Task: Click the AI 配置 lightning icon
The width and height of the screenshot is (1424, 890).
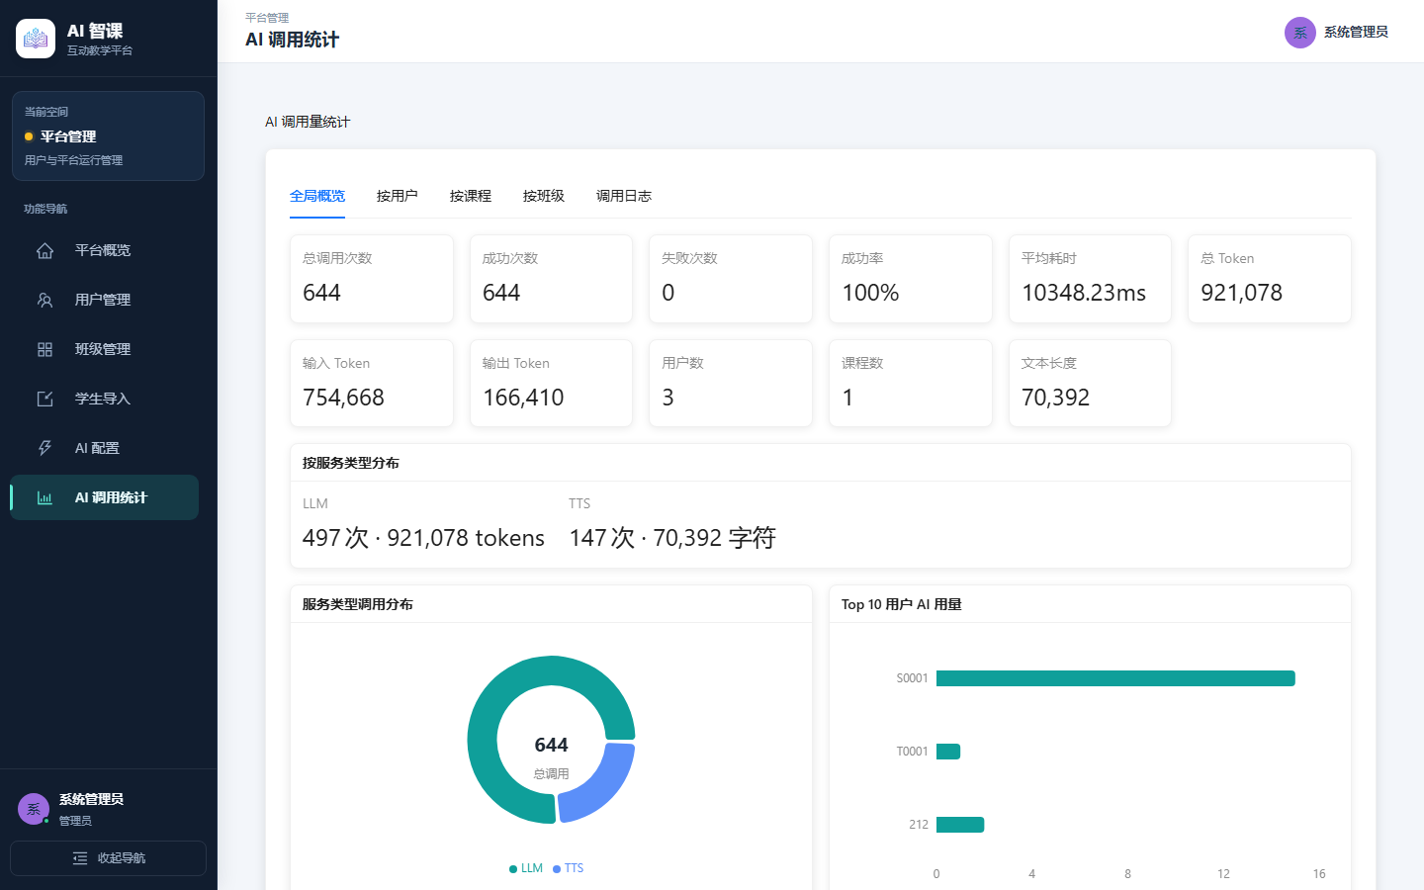Action: [x=44, y=448]
